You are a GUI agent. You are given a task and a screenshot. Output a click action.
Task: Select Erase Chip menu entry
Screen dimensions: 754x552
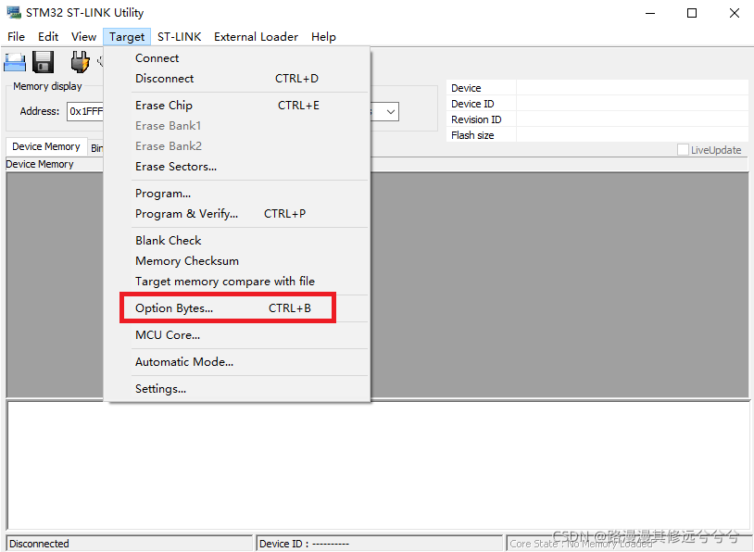click(237, 106)
